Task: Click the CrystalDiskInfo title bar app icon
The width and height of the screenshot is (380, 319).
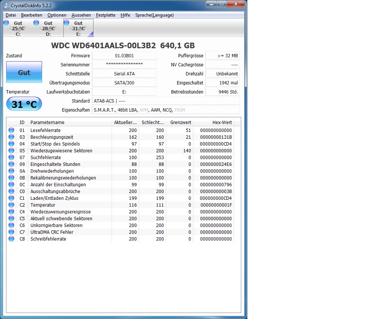Action: 6,5
